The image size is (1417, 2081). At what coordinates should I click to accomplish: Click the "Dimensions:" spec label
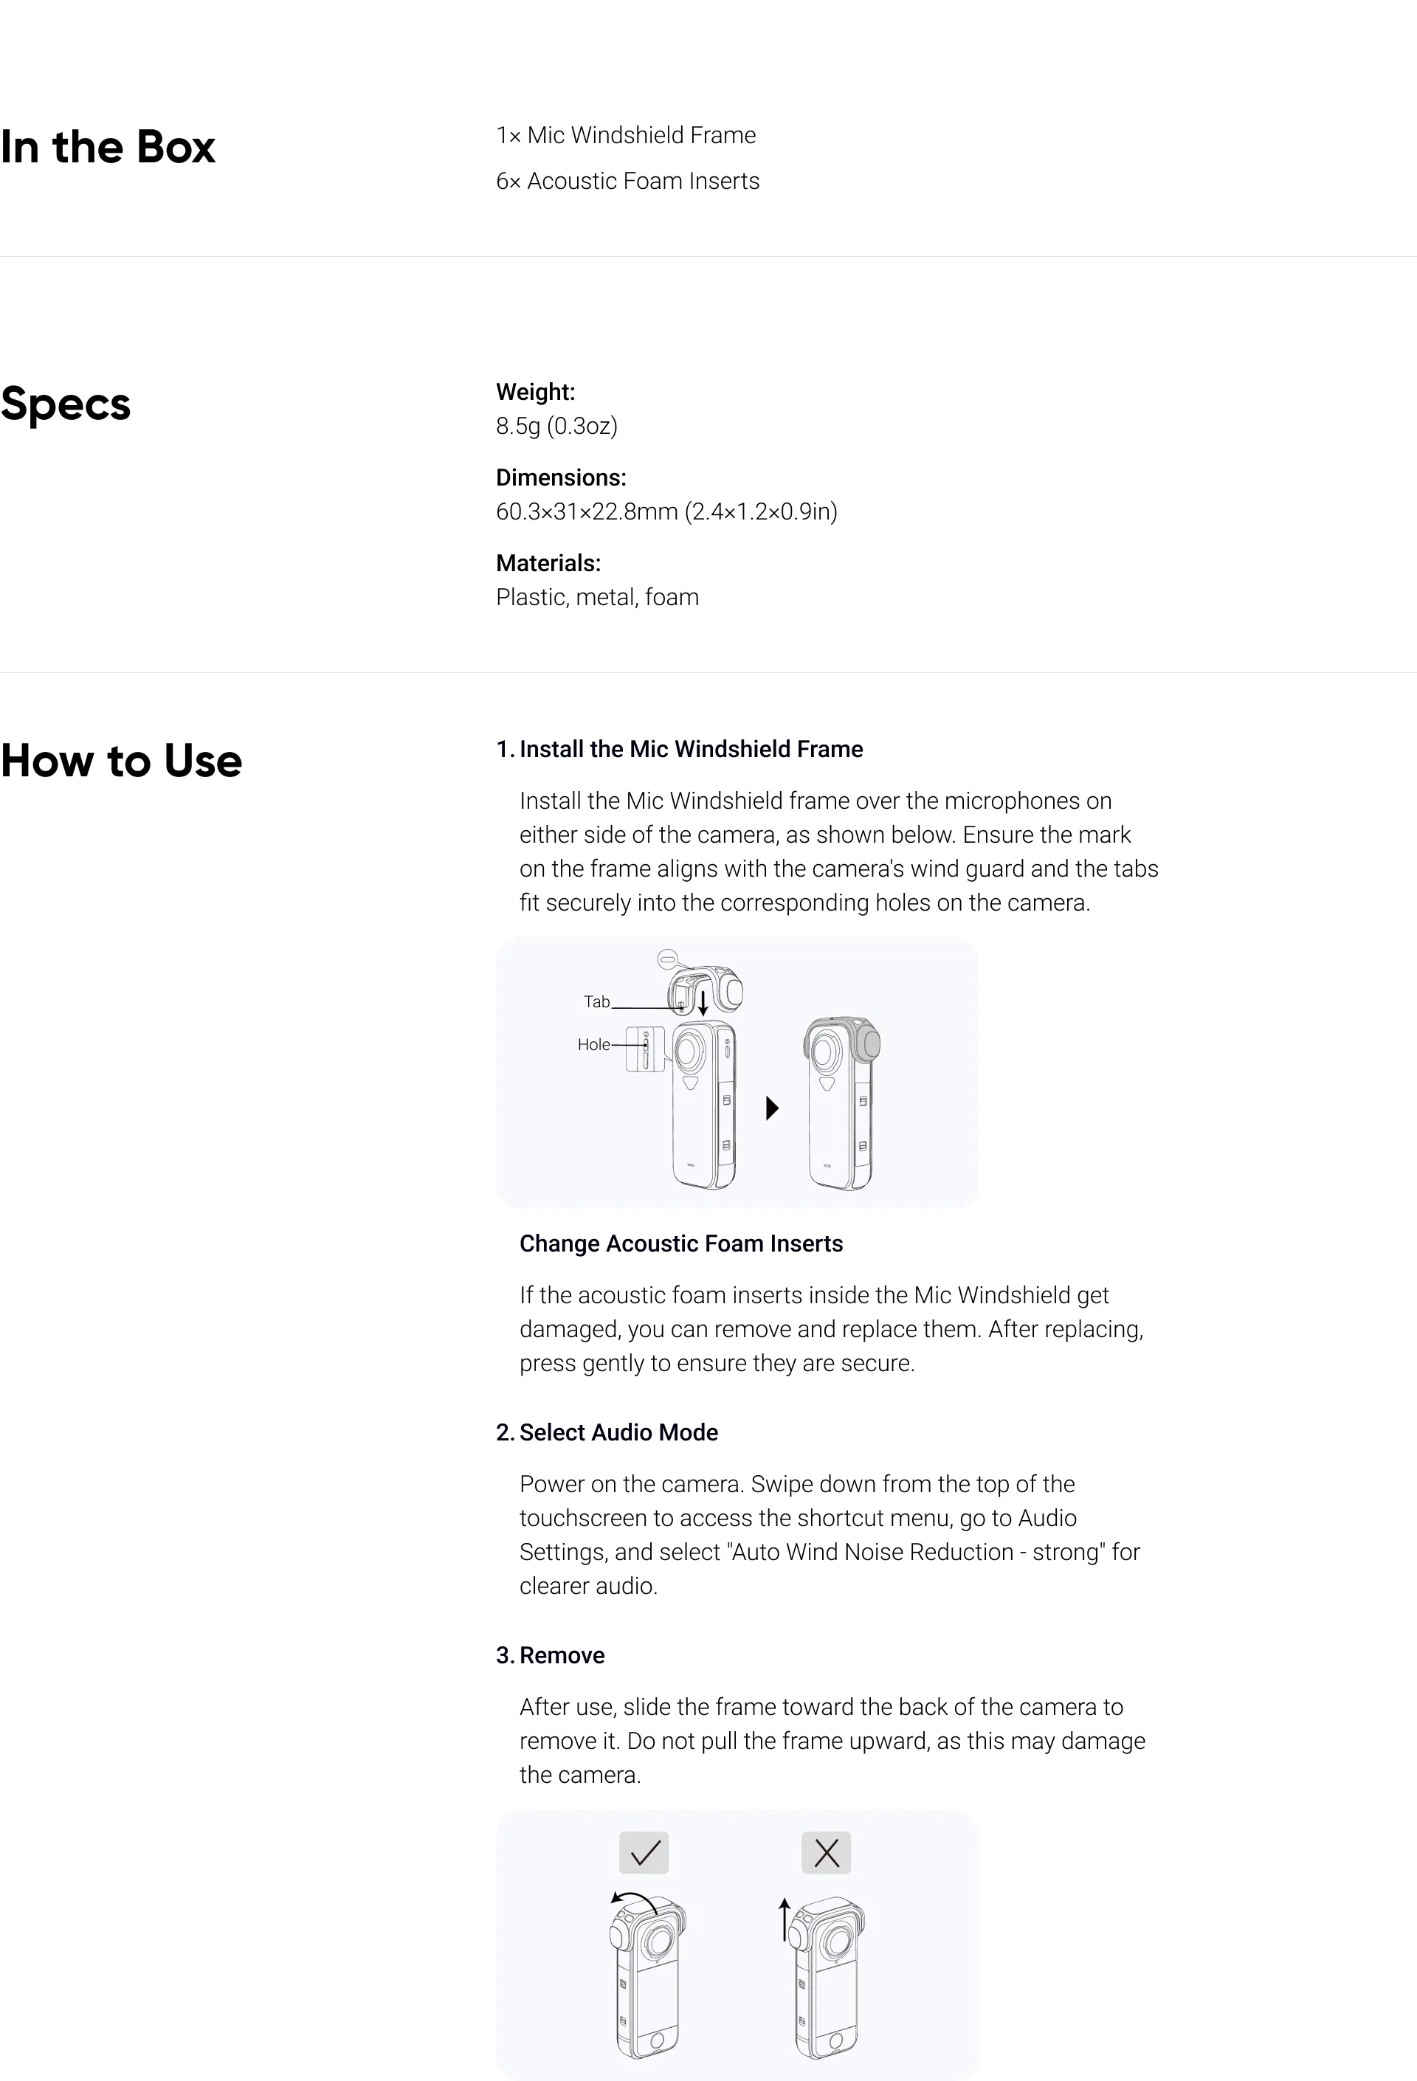pyautogui.click(x=561, y=477)
